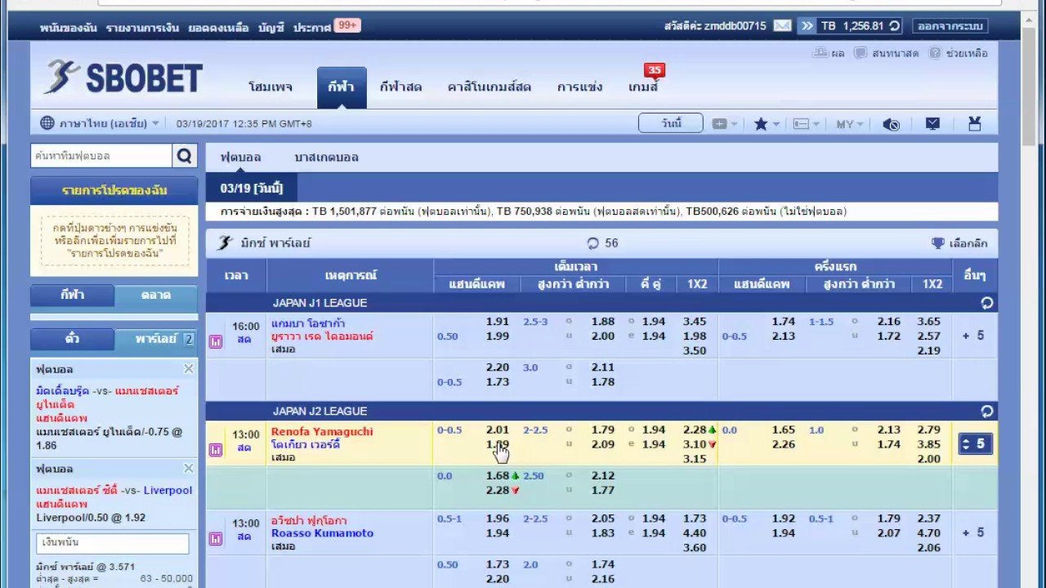This screenshot has width=1046, height=588.
Task: Click the search magnifier button
Action: pos(185,156)
